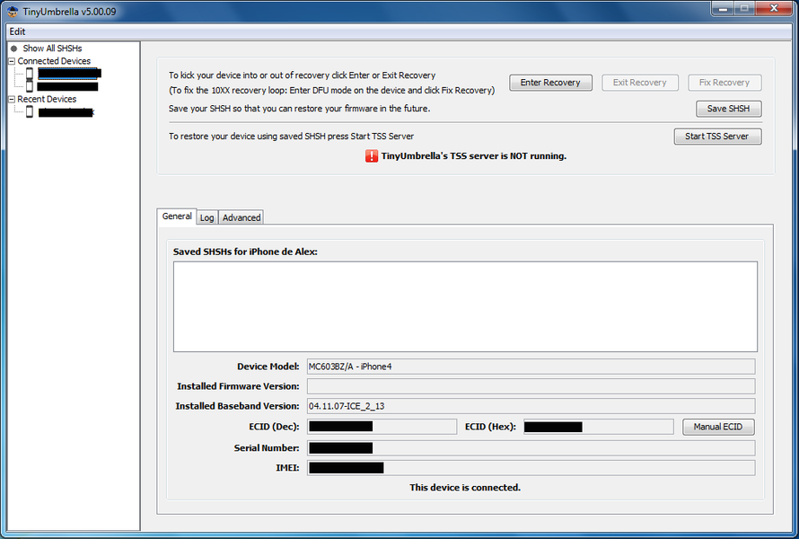Click the Enter Recovery button
This screenshot has width=799, height=539.
(x=550, y=83)
